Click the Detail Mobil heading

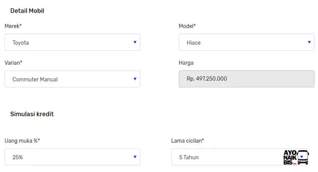27,11
